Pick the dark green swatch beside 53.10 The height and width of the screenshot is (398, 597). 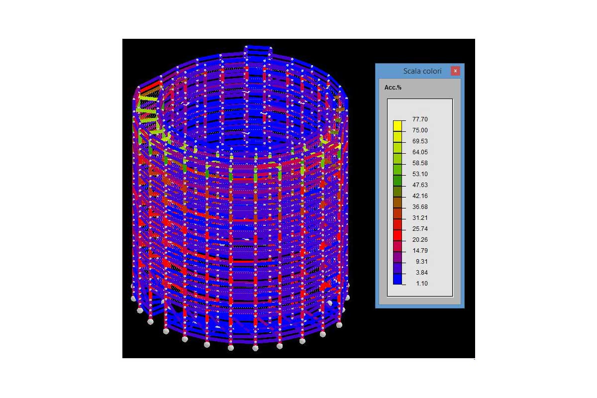point(397,180)
